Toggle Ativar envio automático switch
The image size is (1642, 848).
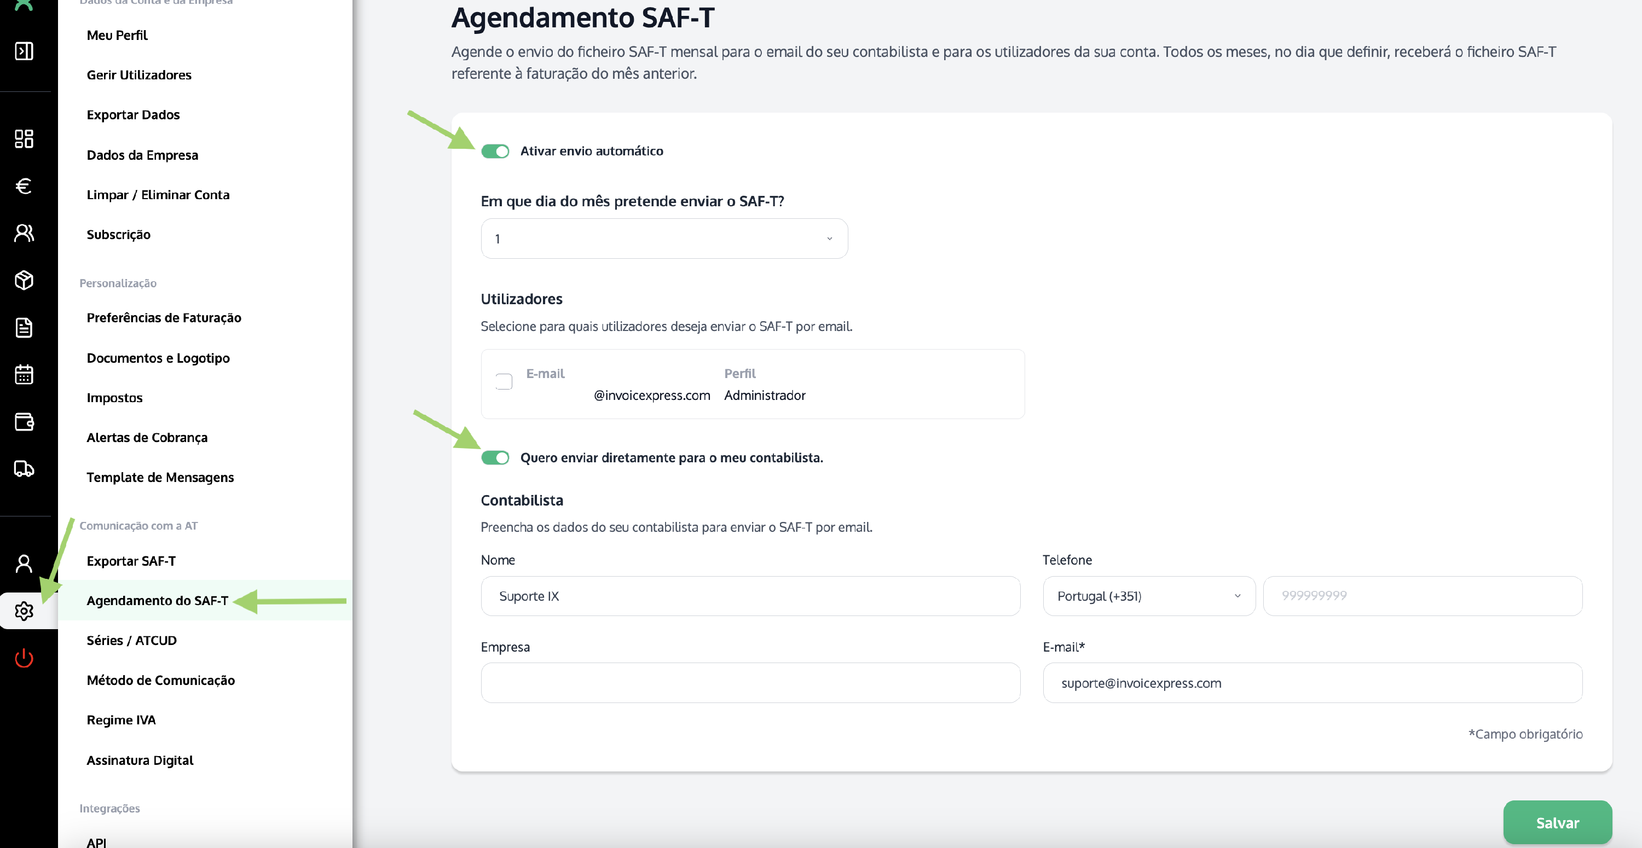pos(495,151)
